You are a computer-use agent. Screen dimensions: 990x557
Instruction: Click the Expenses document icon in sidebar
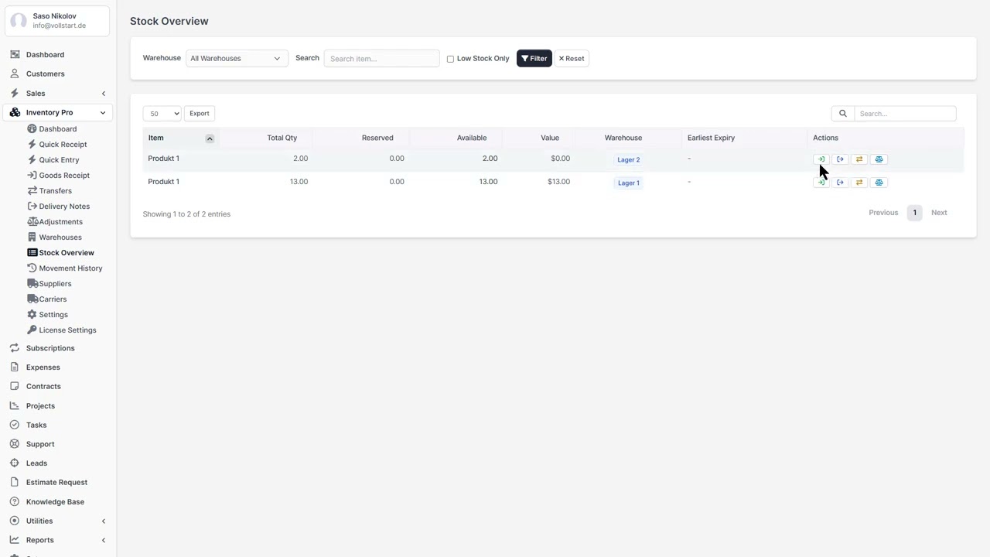(x=15, y=367)
